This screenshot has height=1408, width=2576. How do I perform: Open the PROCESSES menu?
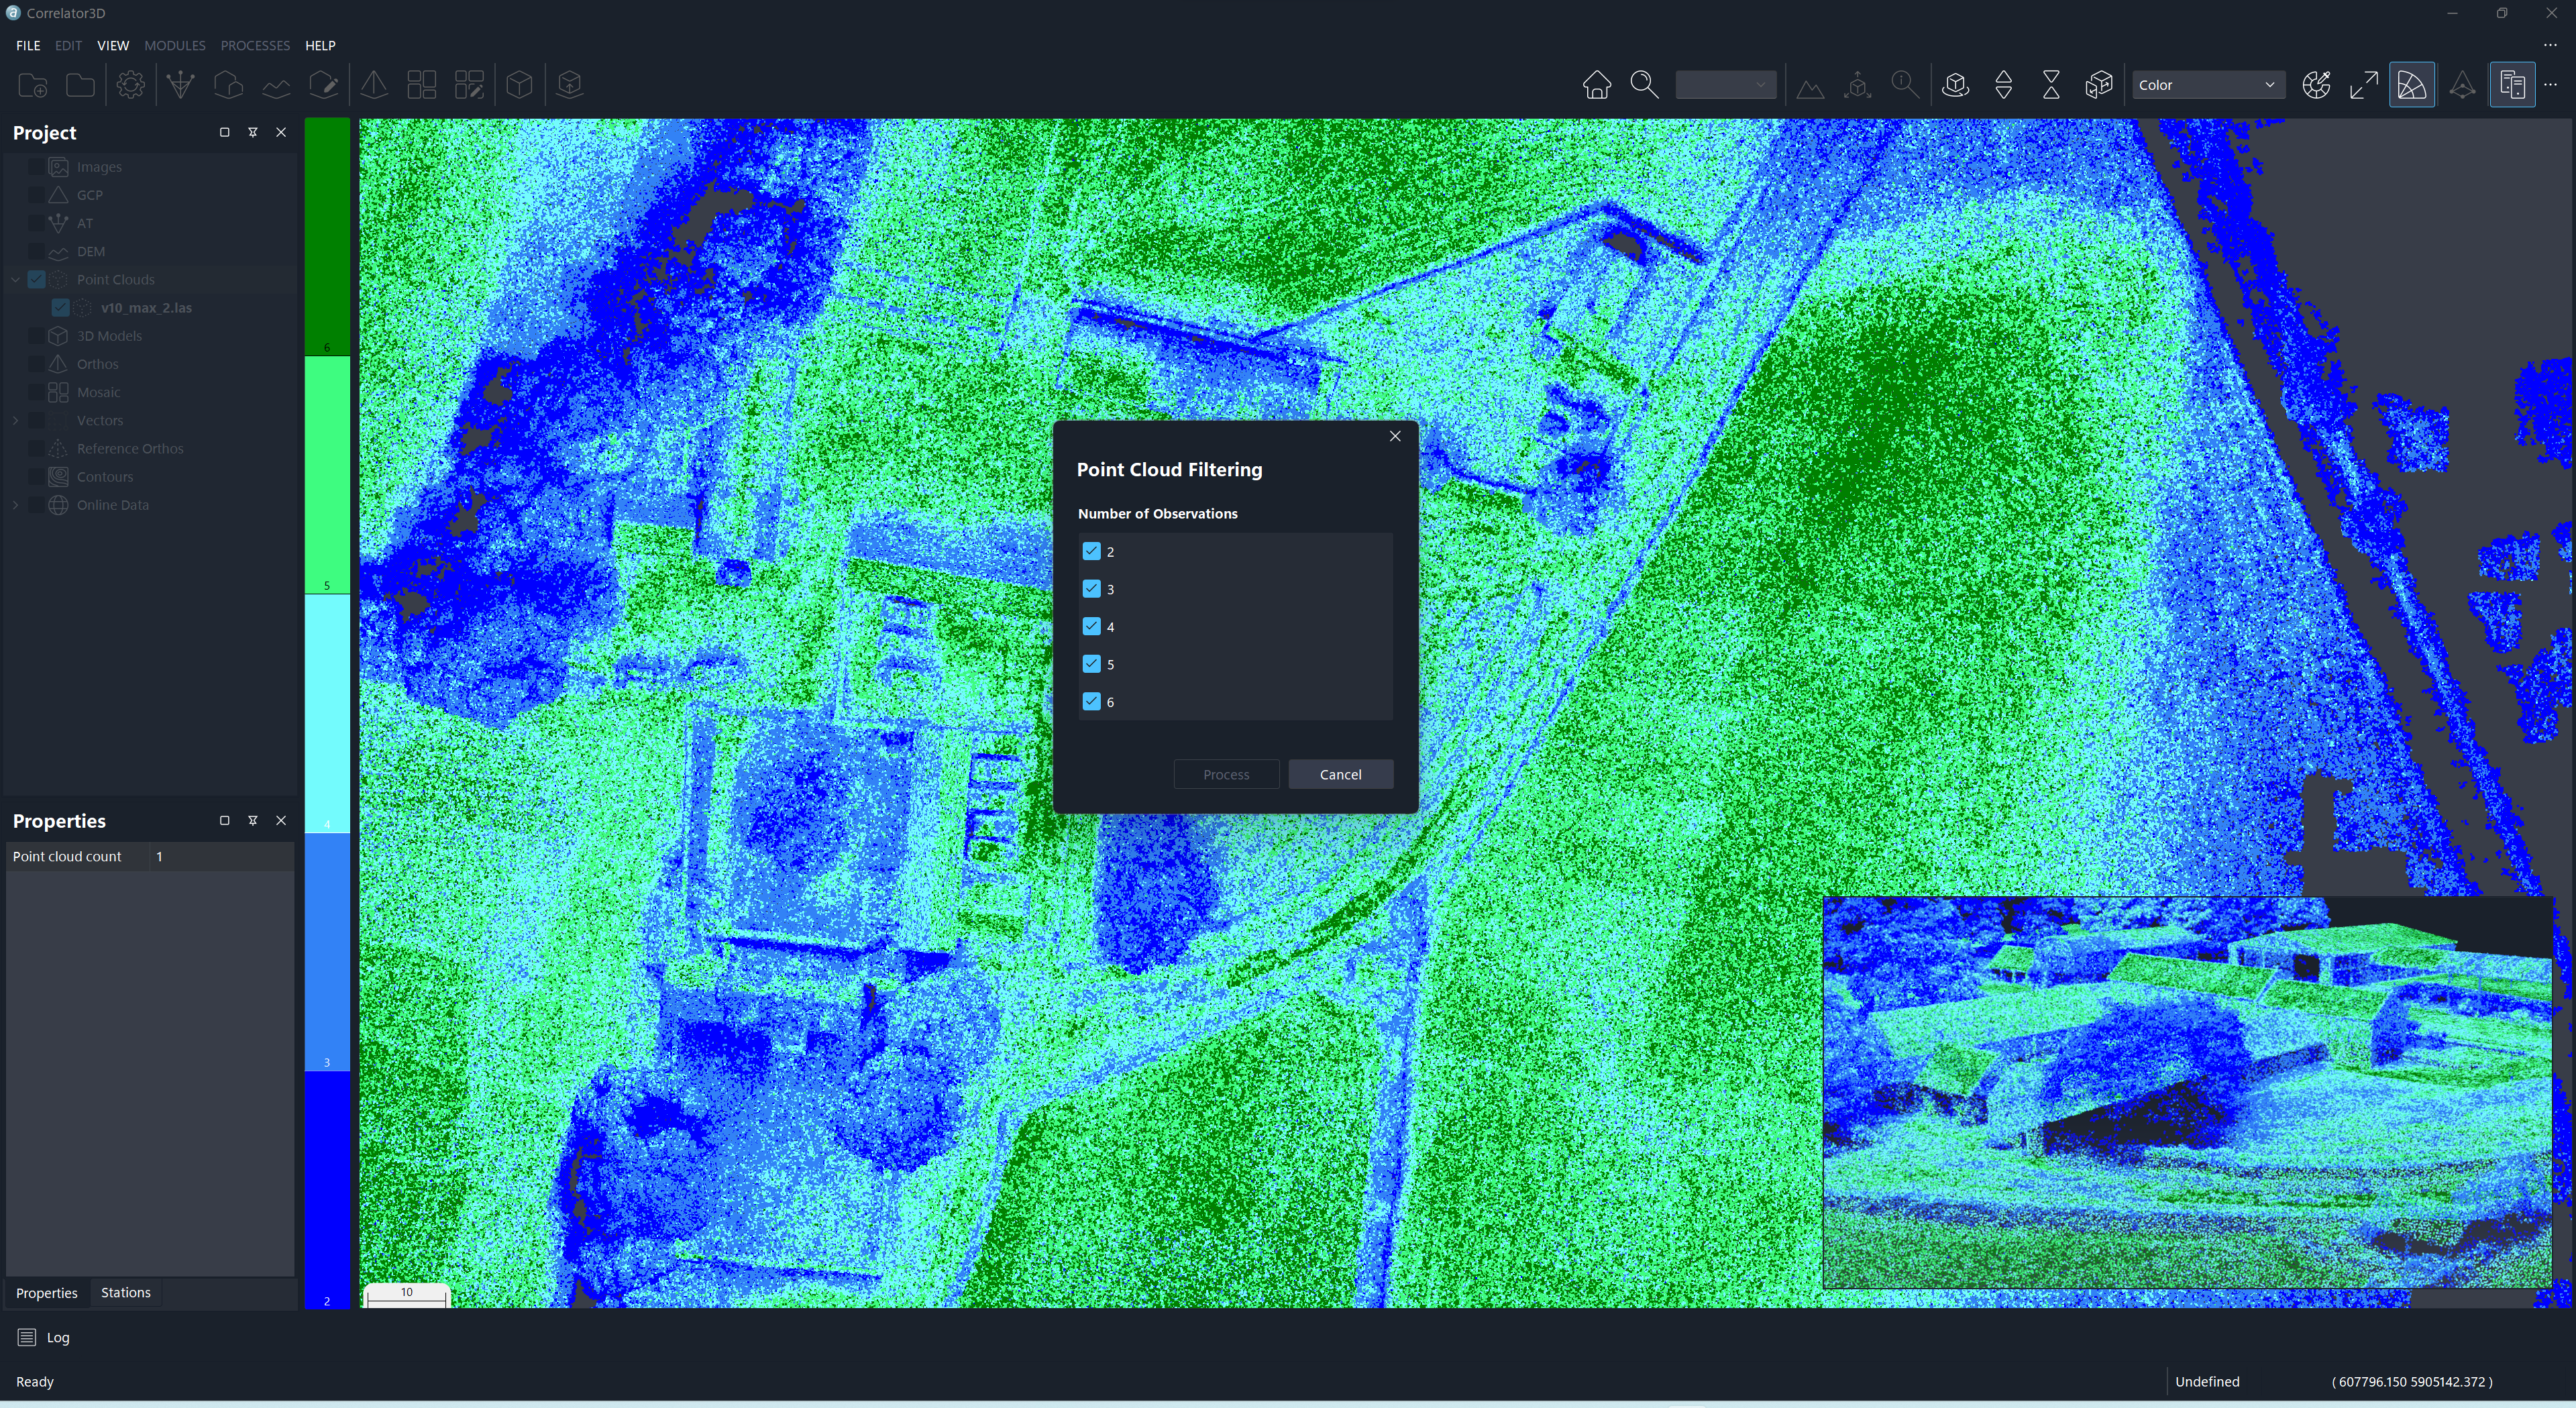click(x=255, y=45)
